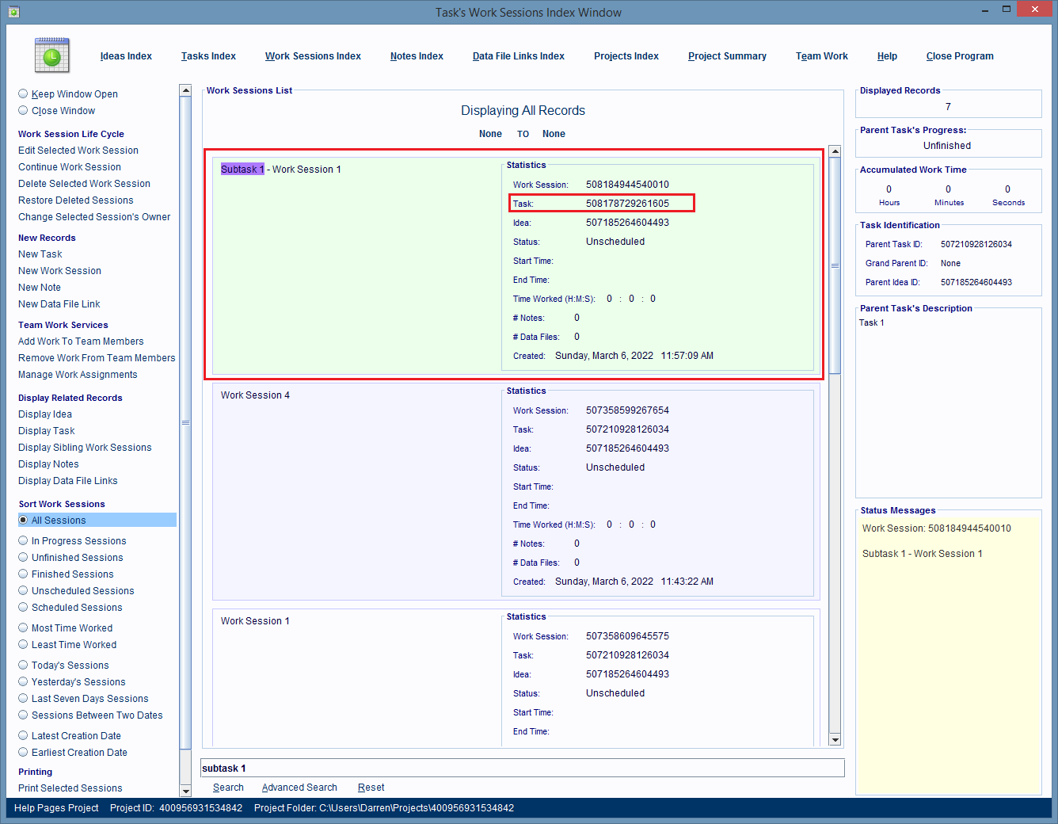Click Add Work To Team Members
This screenshot has width=1058, height=824.
click(x=81, y=341)
